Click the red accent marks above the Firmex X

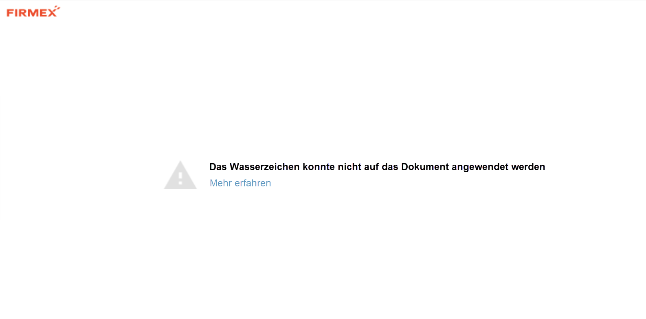tap(57, 7)
